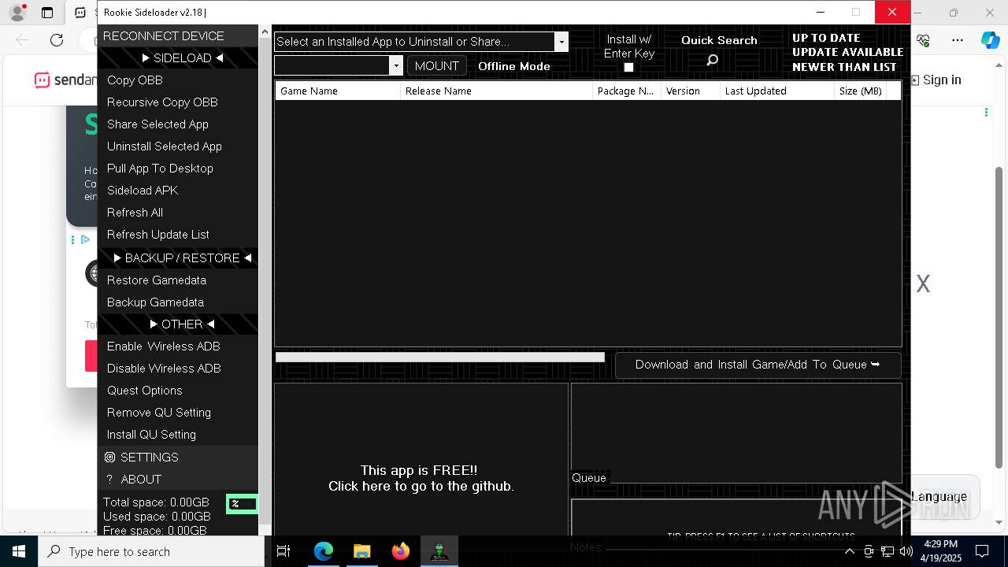Viewport: 1008px width, 567px height.
Task: Show hidden system tray icons
Action: 850,551
